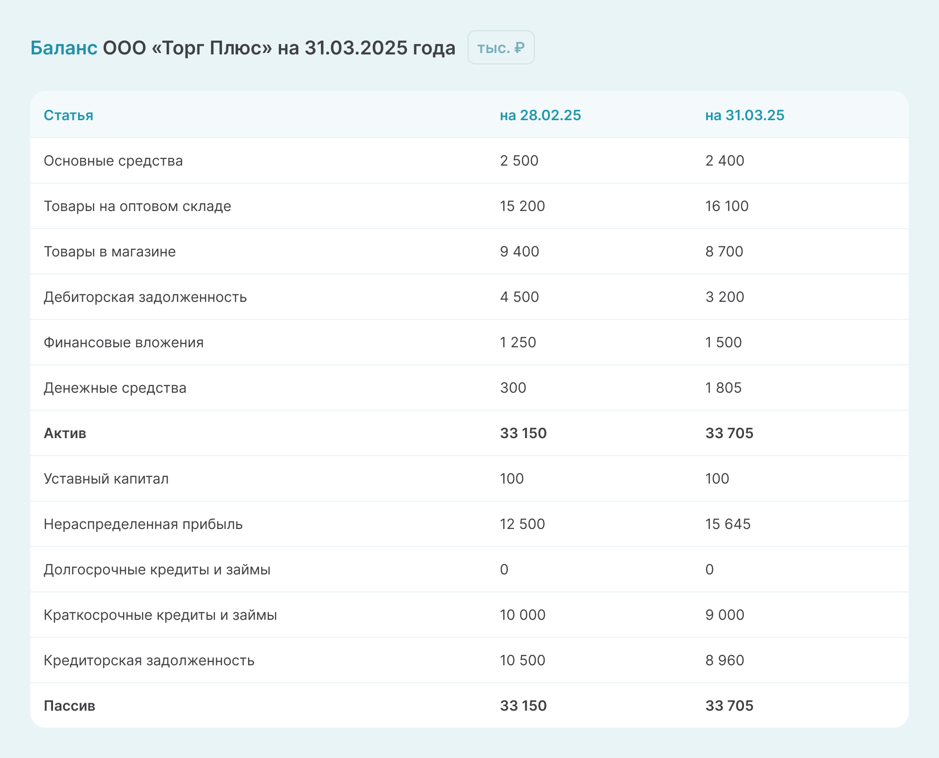Click the bold Актив total row label

[x=65, y=433]
